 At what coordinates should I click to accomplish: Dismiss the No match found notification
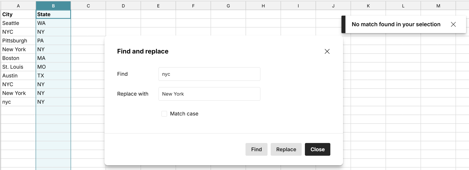[453, 24]
